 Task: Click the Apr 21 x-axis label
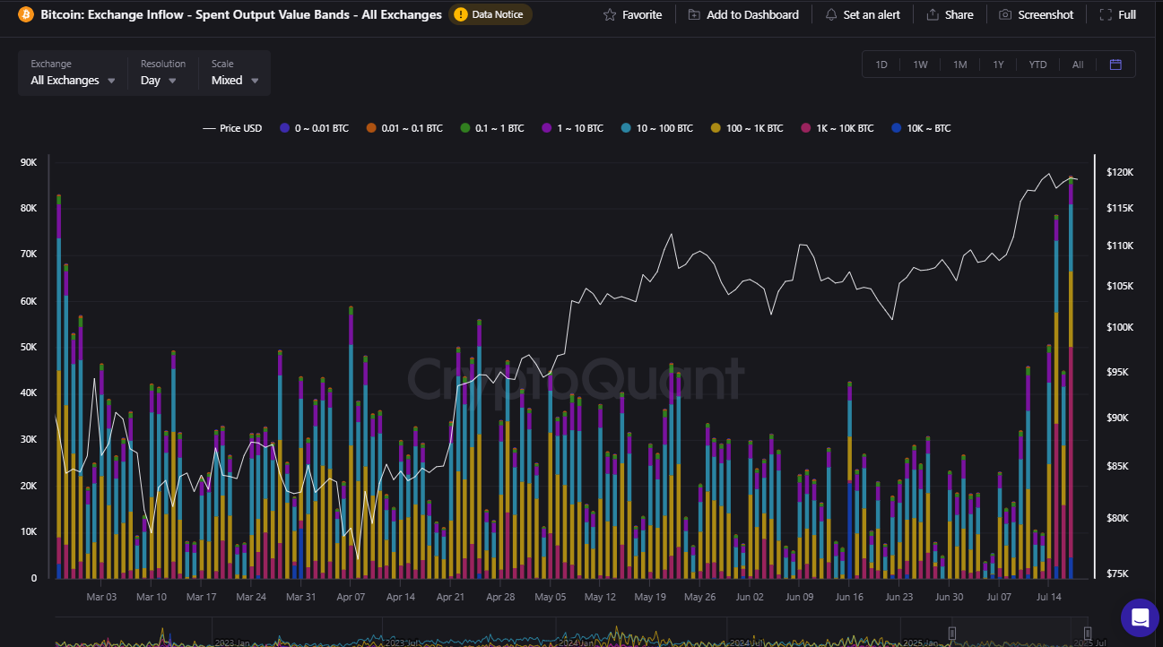450,596
